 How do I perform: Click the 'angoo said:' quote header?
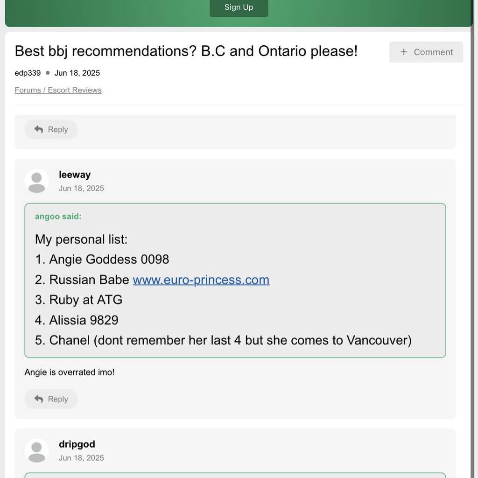coord(58,217)
